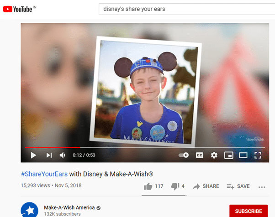The width and height of the screenshot is (275, 217).
Task: Subscribe to Make-A-Wish America
Action: point(249,211)
